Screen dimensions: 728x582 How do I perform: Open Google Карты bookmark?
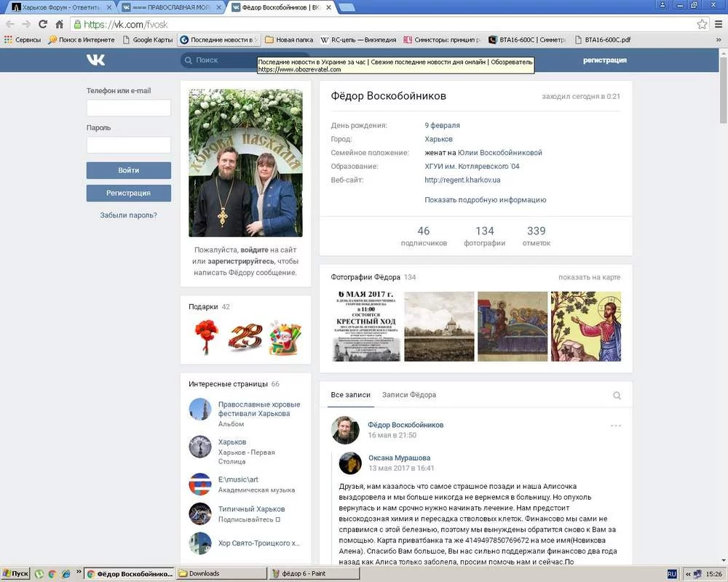[x=148, y=40]
